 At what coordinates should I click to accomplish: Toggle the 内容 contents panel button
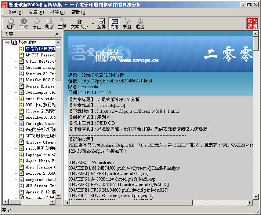115,24
